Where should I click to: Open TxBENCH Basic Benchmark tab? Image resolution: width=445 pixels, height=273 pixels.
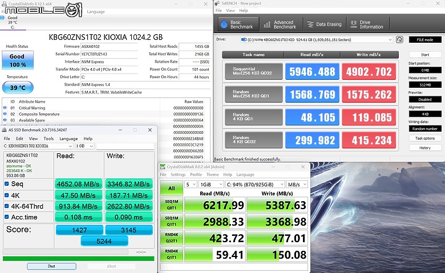[x=238, y=25]
